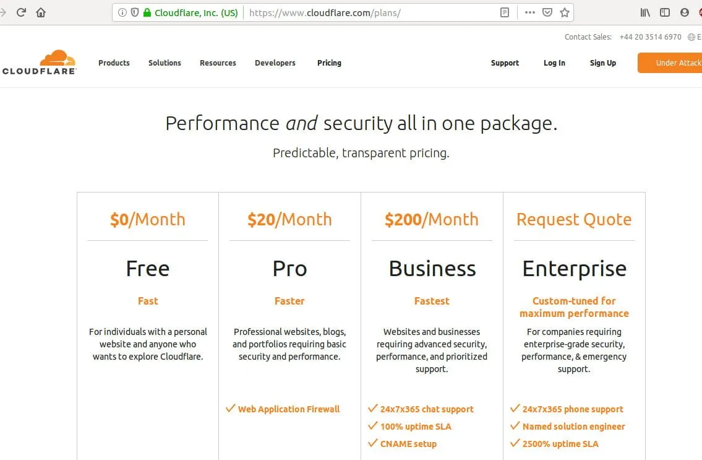Show sidebars icon in toolbar
Image resolution: width=702 pixels, height=460 pixels.
click(x=665, y=12)
